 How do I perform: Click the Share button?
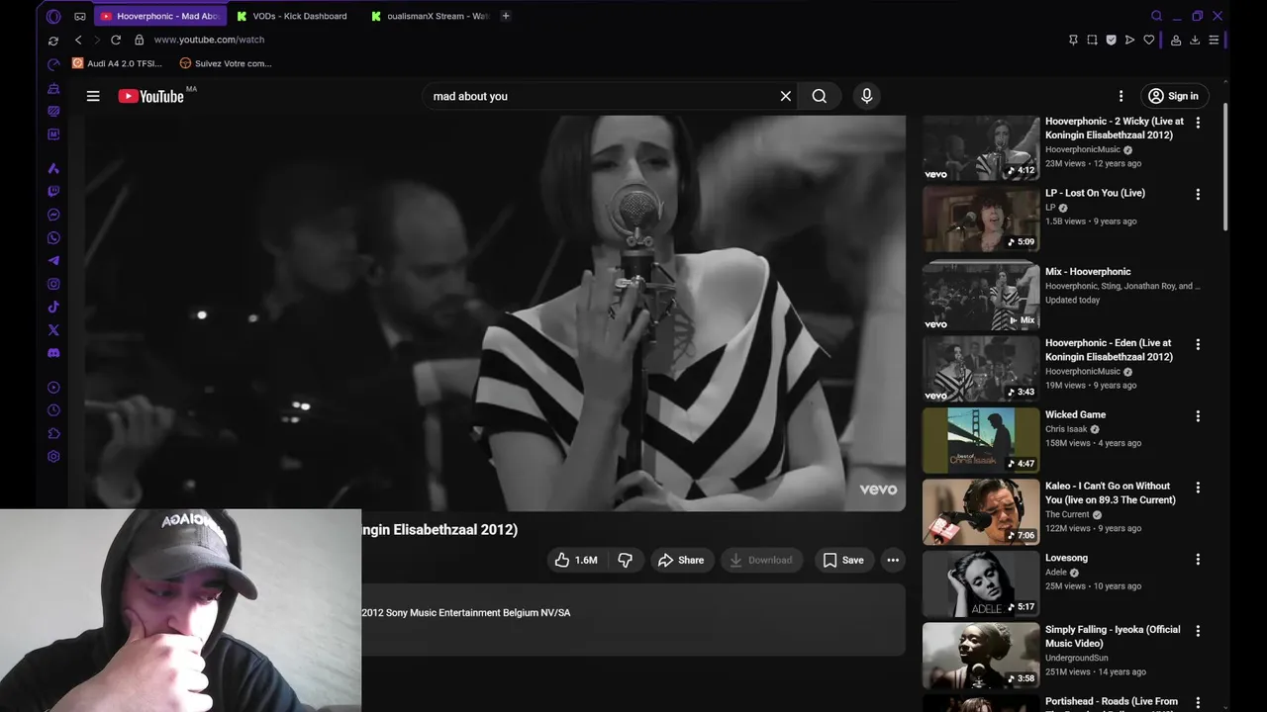point(681,560)
